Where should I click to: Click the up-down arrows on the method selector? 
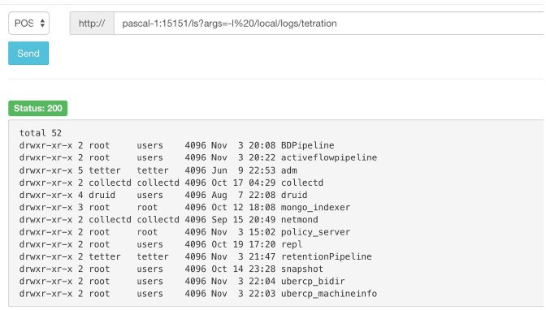tap(42, 24)
